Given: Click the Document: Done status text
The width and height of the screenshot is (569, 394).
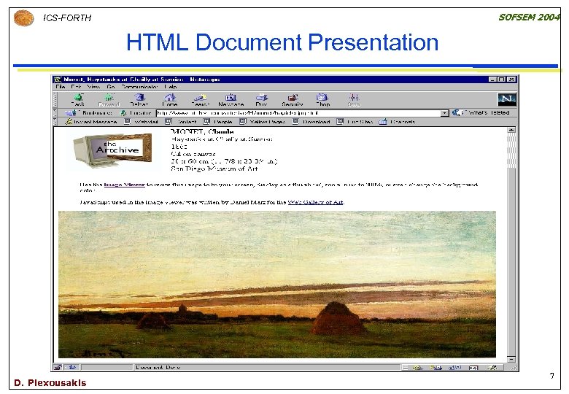Looking at the screenshot, I should coord(158,367).
